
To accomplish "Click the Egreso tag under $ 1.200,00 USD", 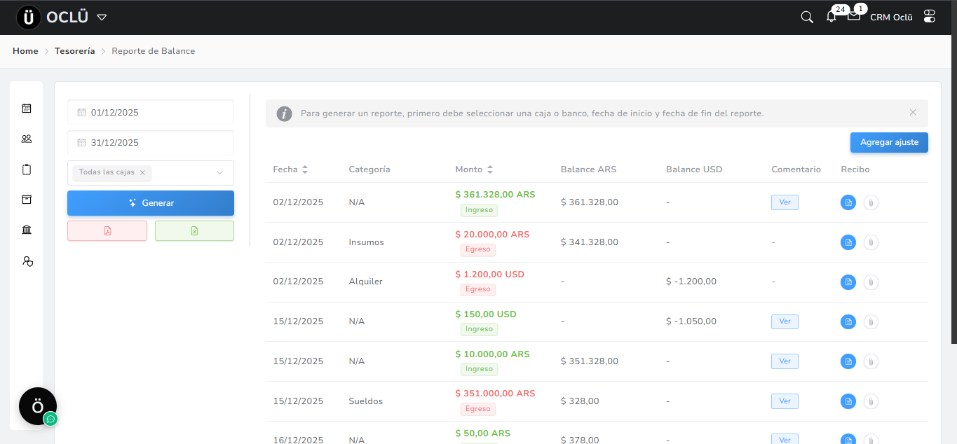I will click(478, 289).
